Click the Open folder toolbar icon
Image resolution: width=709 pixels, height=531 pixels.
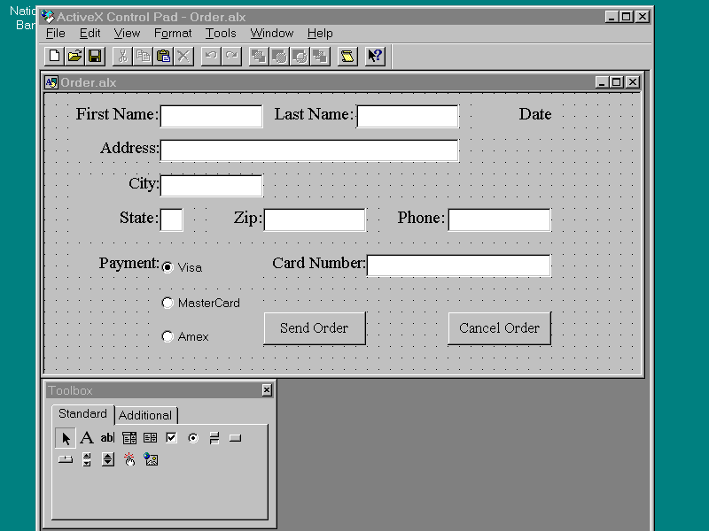[x=75, y=57]
